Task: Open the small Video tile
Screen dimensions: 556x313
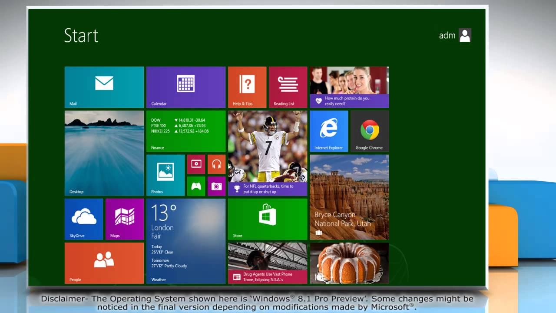Action: point(196,164)
